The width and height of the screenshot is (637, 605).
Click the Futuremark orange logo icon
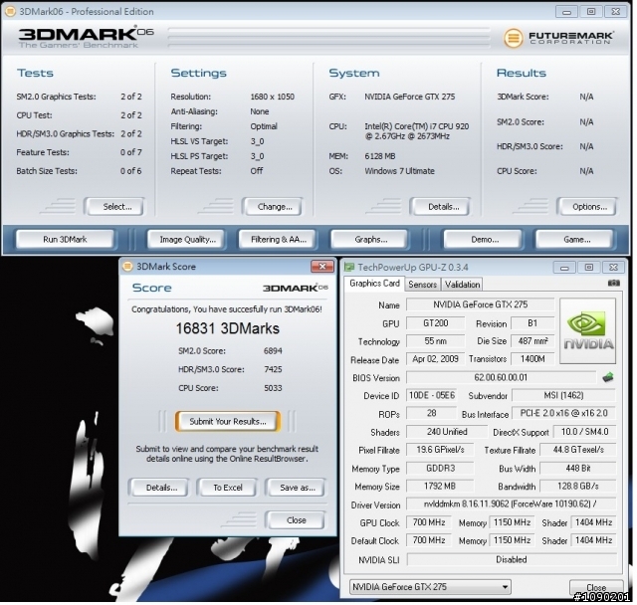(514, 38)
